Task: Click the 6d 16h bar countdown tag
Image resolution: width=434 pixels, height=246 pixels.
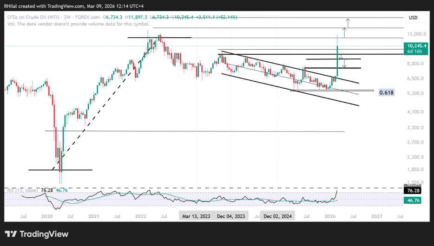Action: (x=414, y=52)
